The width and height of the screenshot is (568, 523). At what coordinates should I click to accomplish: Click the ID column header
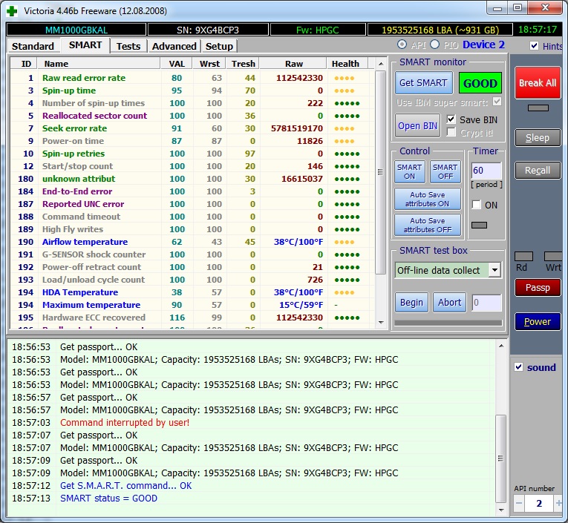[x=25, y=63]
